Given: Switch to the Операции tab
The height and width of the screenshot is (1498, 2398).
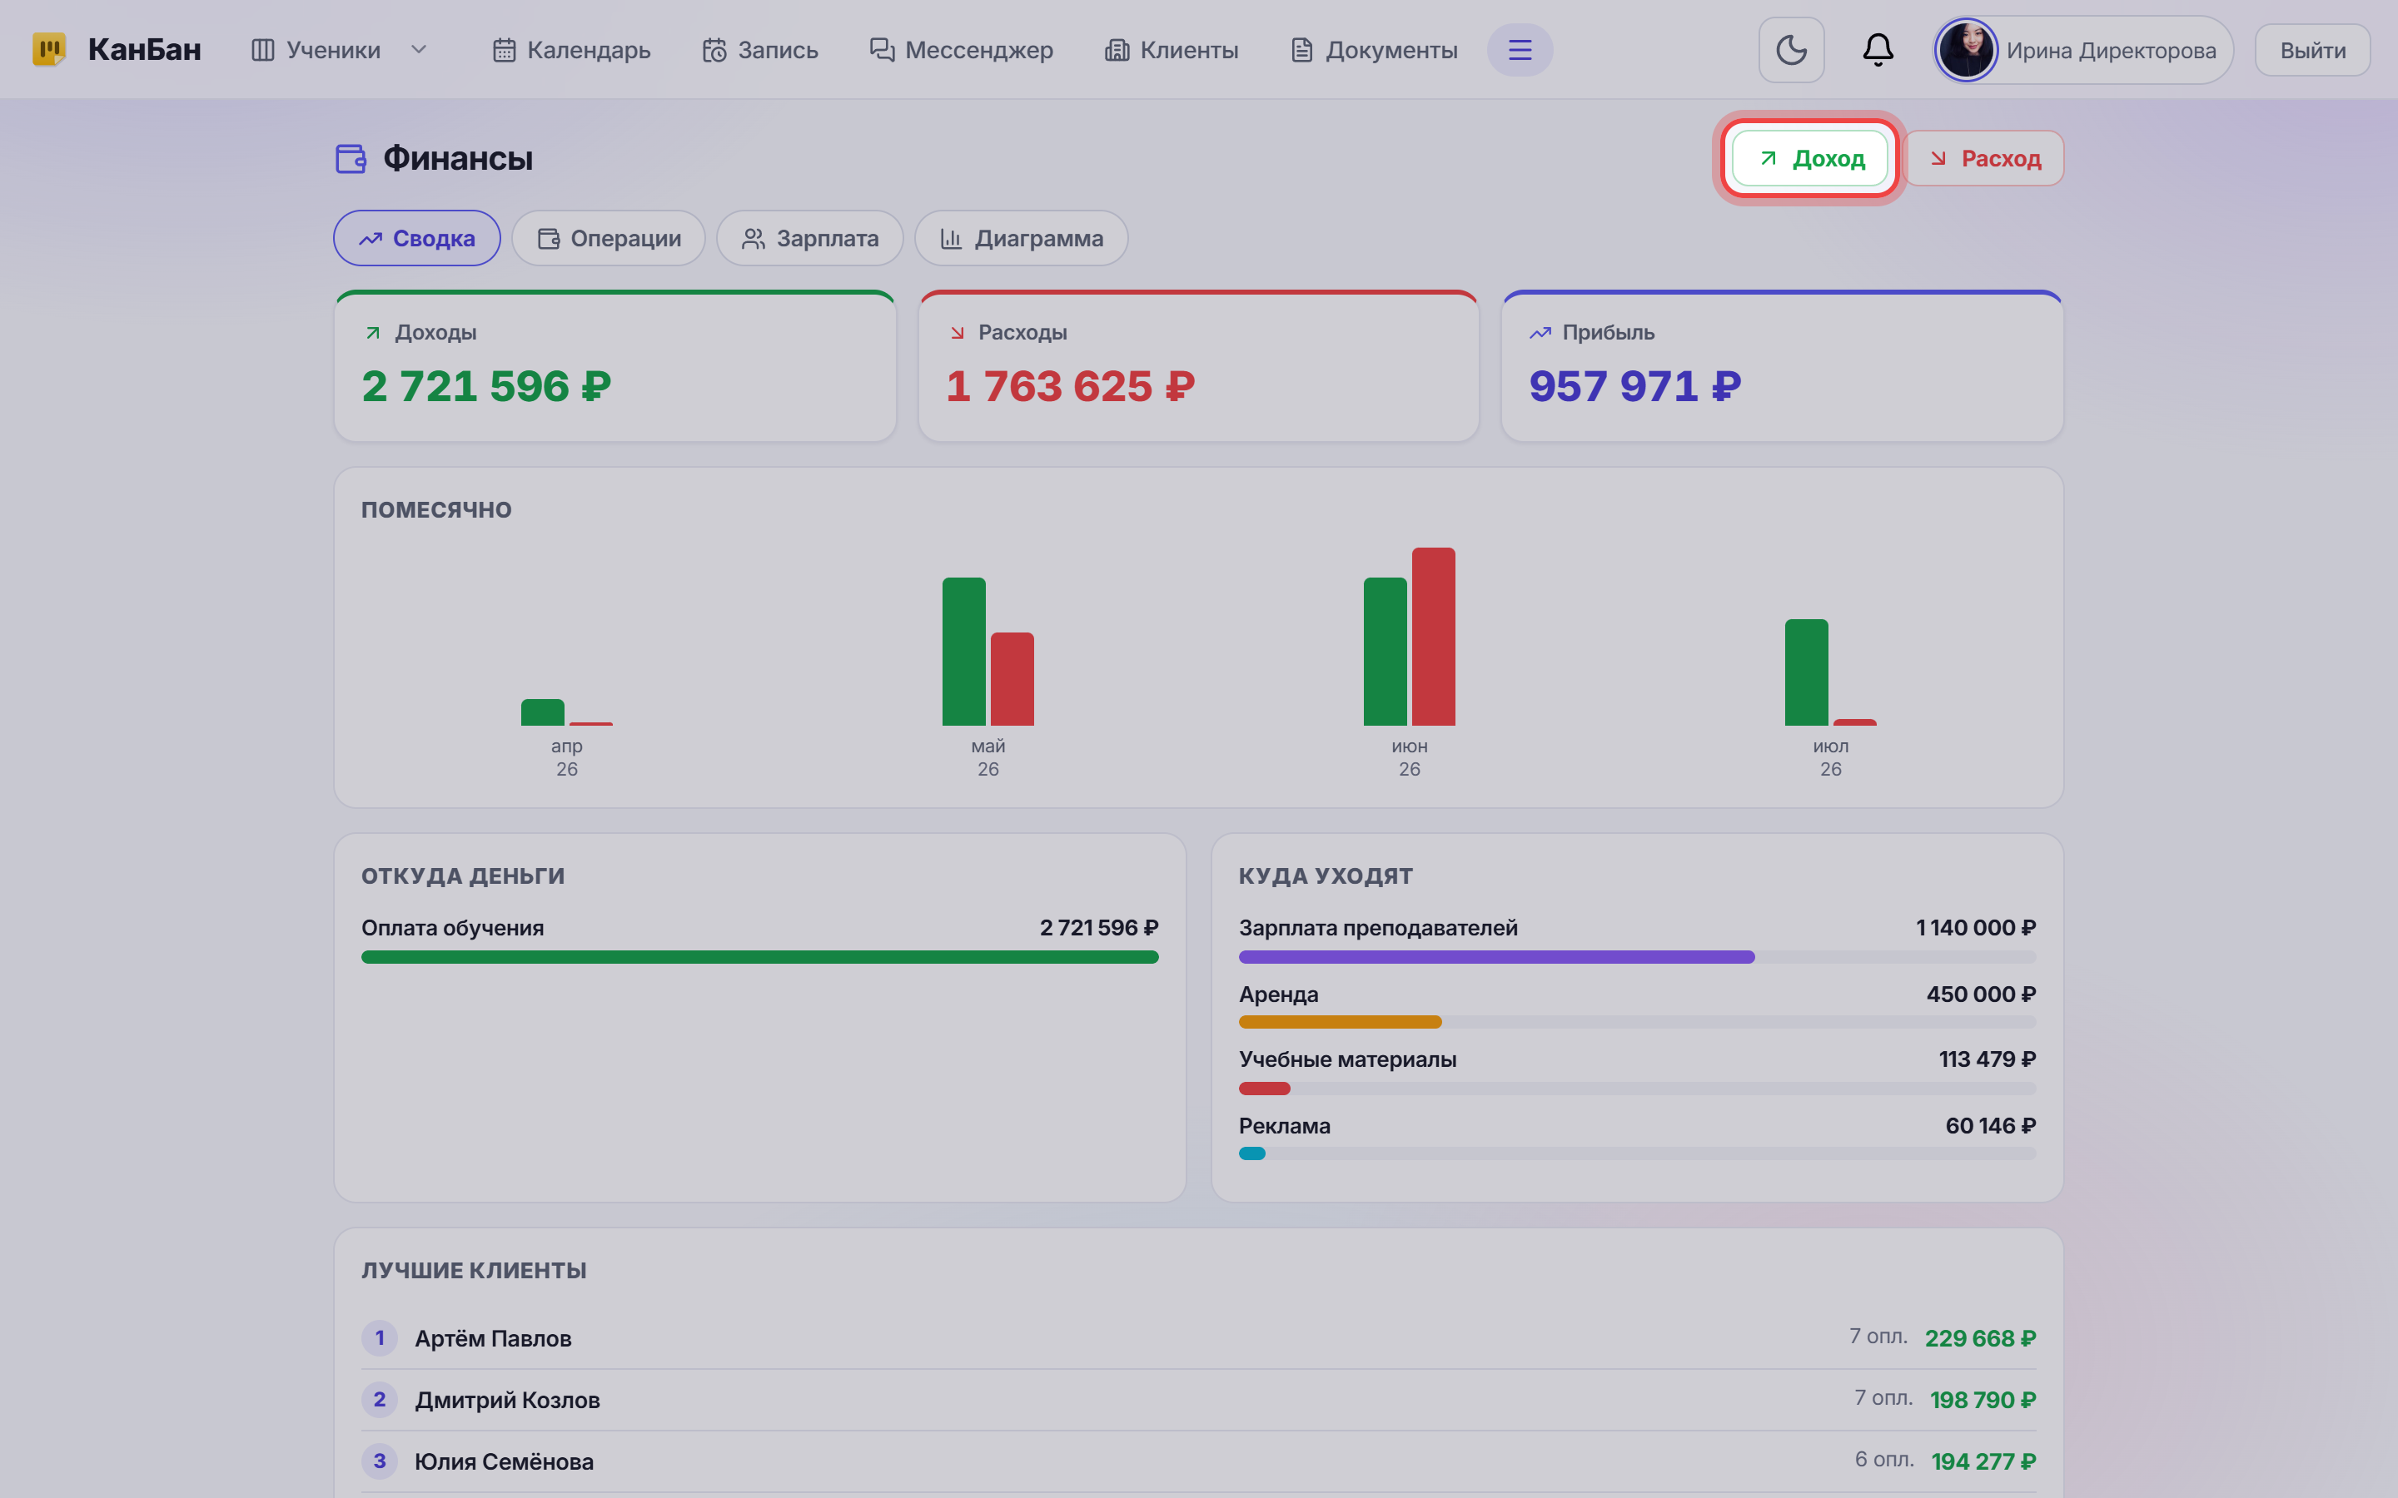Looking at the screenshot, I should click(609, 238).
